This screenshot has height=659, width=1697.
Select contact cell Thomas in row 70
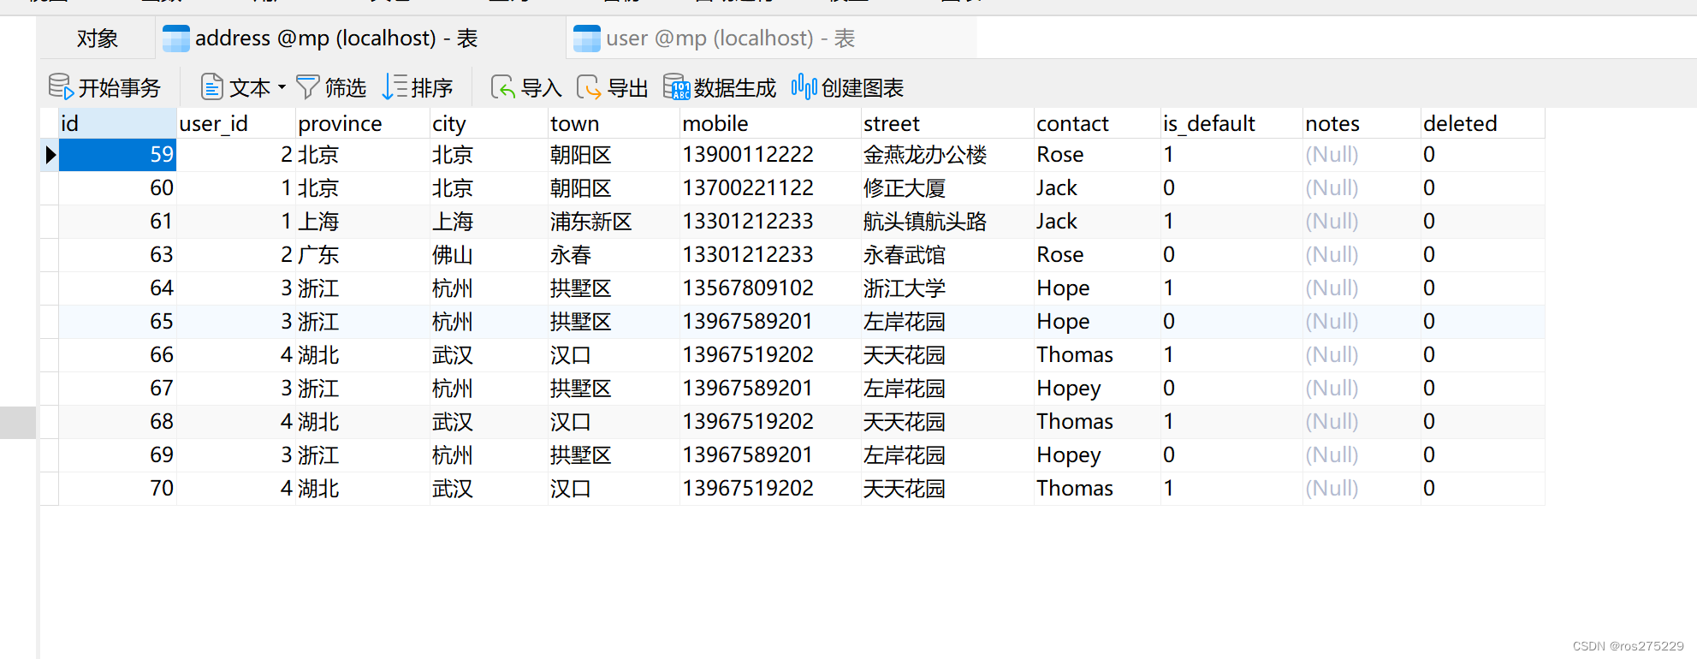tap(1097, 489)
